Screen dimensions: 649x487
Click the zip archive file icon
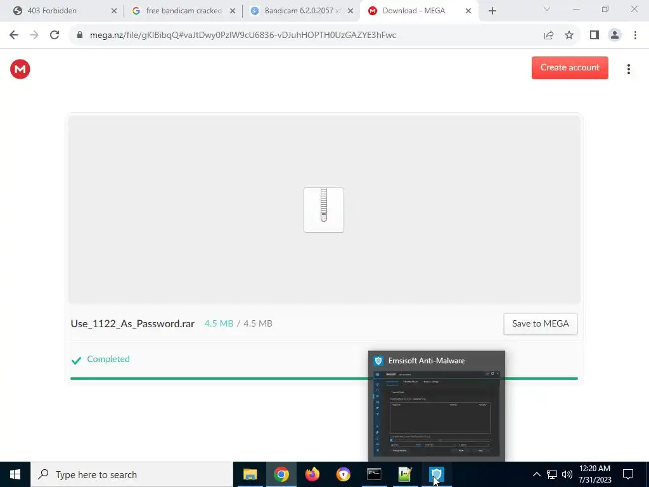click(x=324, y=209)
